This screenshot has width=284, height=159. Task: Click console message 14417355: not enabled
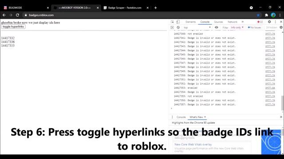click(x=188, y=96)
